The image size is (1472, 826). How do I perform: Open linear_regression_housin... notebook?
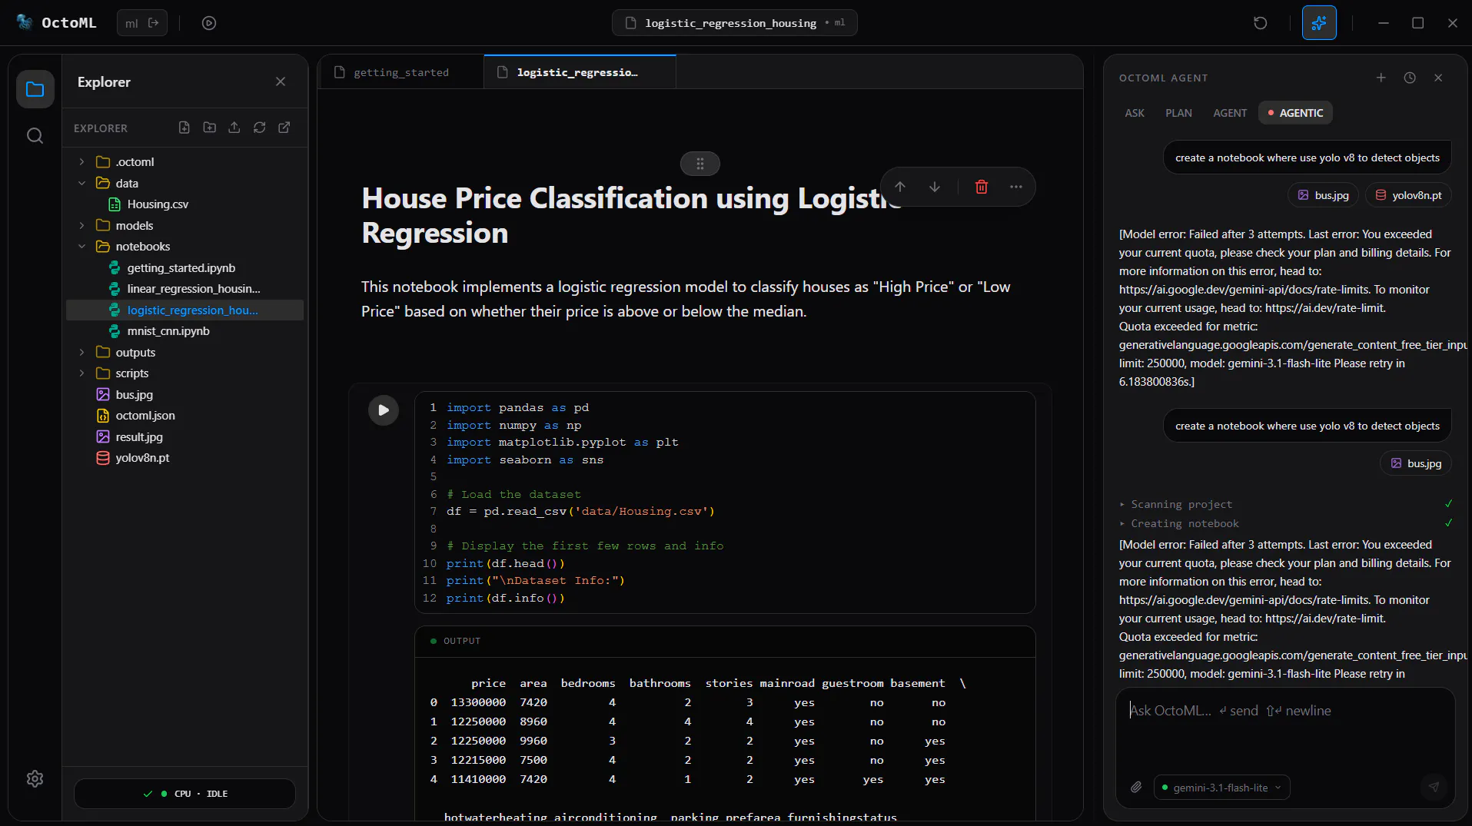184,289
